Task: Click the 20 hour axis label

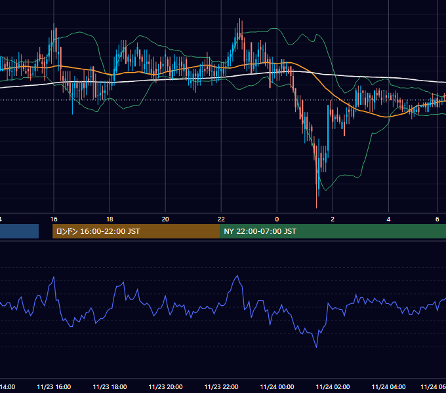Action: click(x=165, y=219)
